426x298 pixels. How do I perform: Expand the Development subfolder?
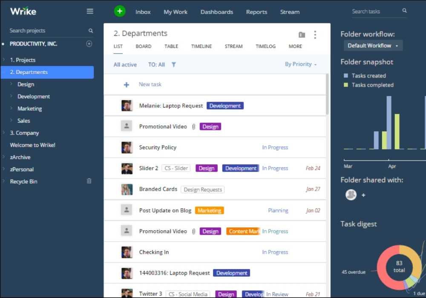point(11,96)
